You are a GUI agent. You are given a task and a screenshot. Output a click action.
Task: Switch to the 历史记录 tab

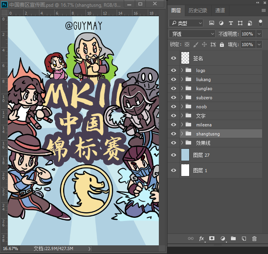[198, 11]
